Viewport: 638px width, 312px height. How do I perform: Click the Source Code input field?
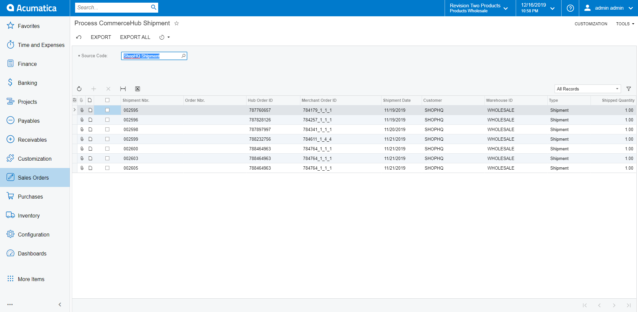click(x=151, y=56)
